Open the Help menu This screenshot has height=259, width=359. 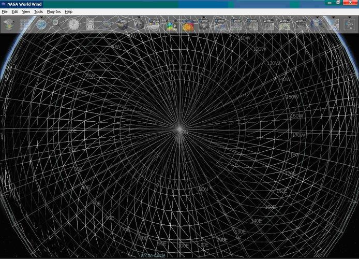pos(69,11)
